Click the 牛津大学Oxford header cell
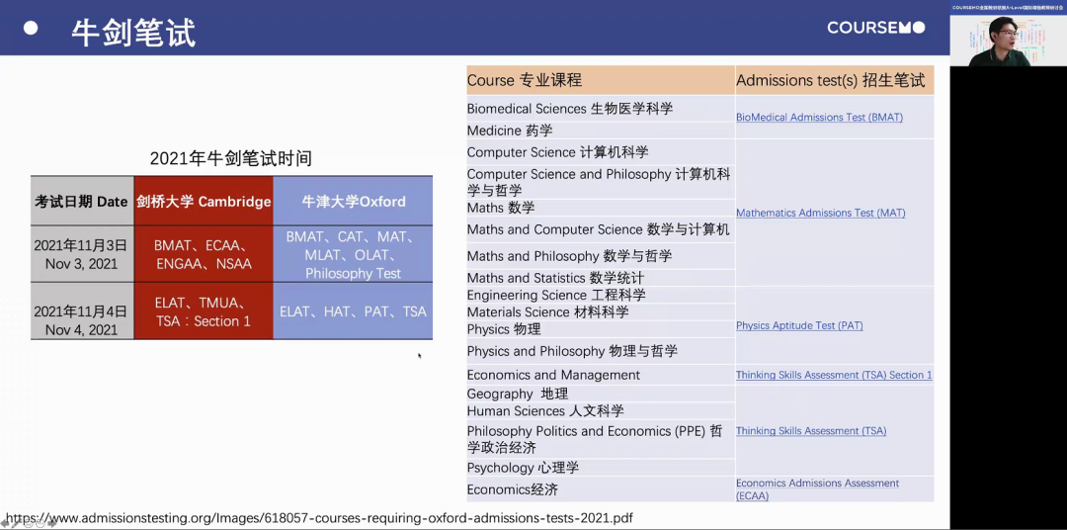Screen dimensions: 1067x530 click(x=353, y=201)
